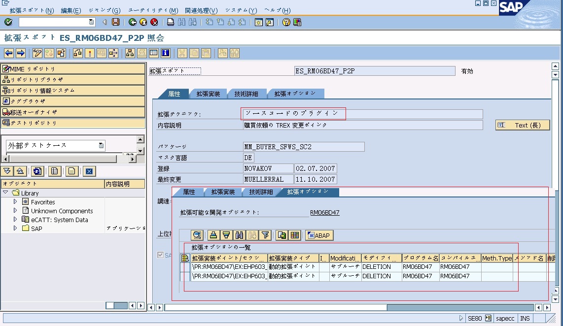Open the MIME リポジトリ button

click(73, 69)
